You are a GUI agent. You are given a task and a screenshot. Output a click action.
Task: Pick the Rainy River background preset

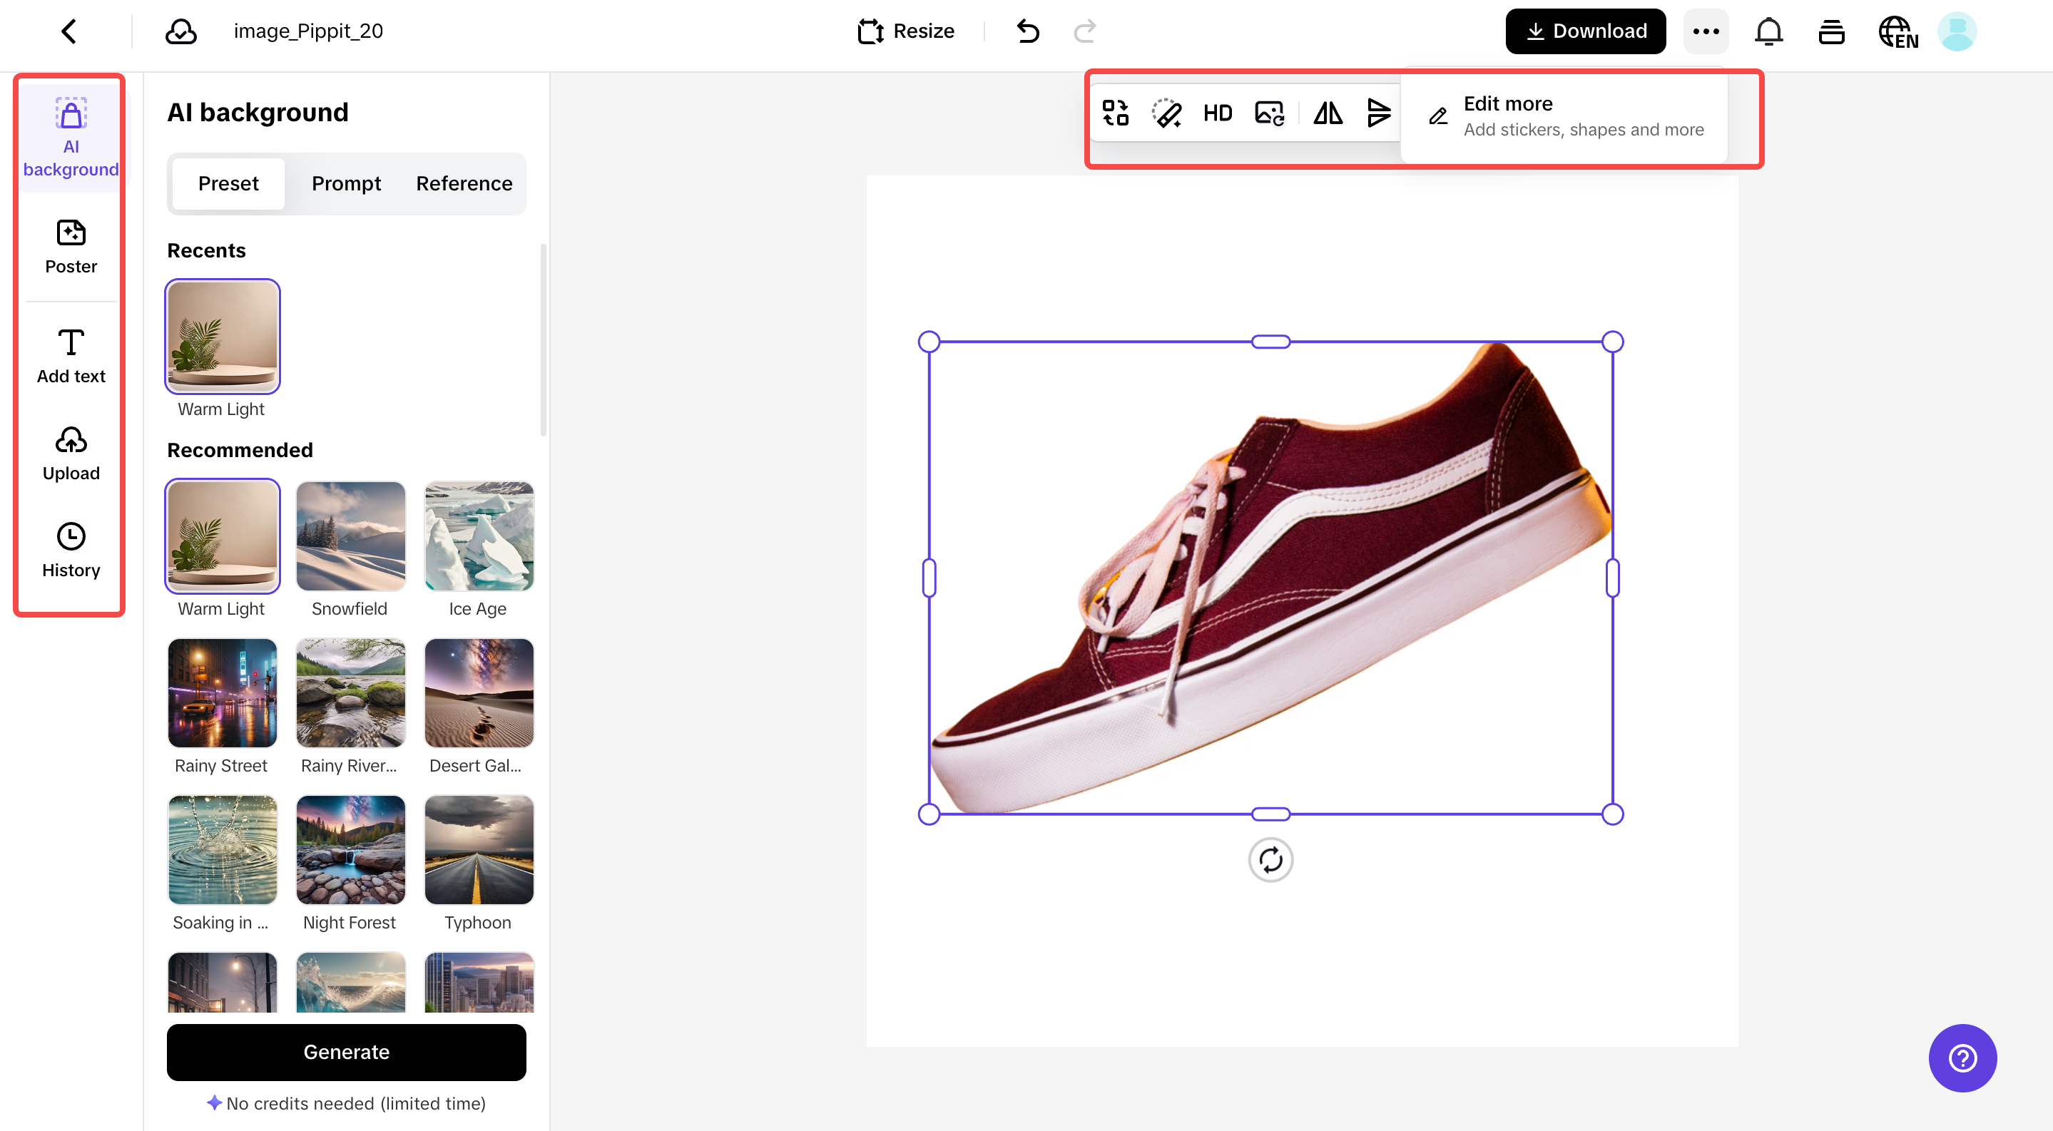(351, 693)
